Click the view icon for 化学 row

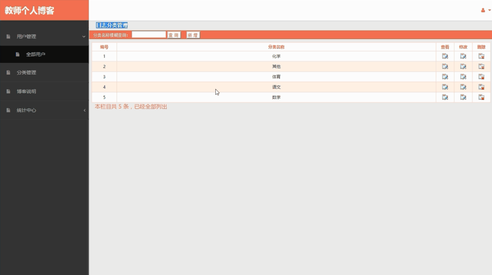(445, 56)
